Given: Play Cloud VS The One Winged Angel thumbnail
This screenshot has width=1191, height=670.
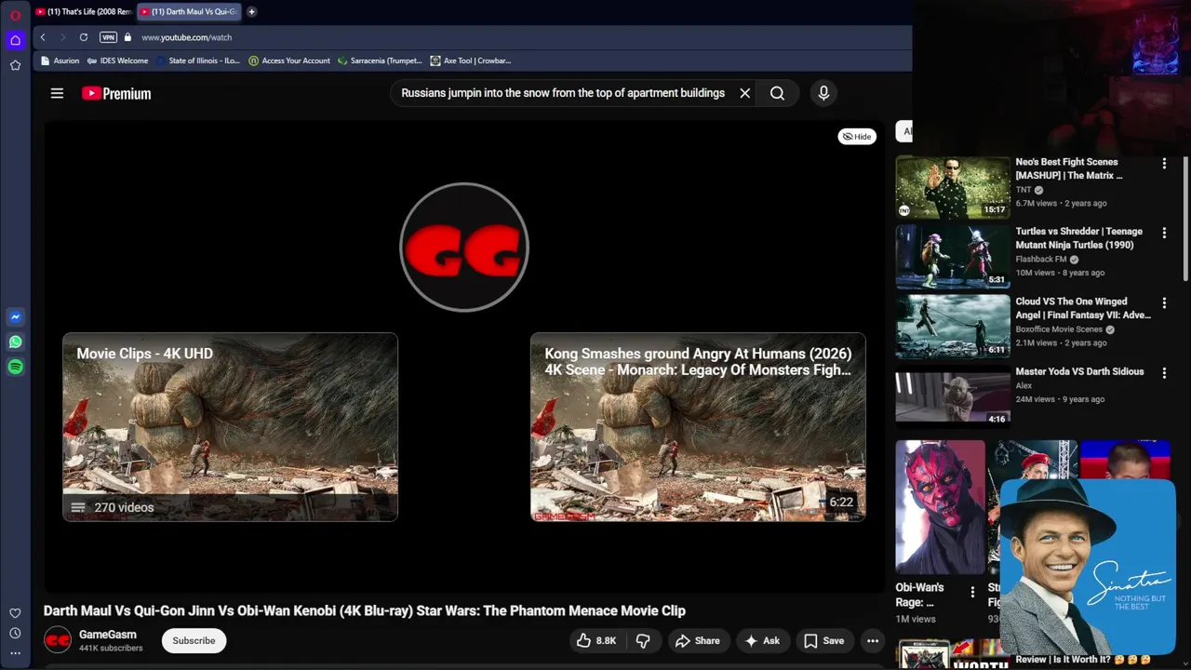Looking at the screenshot, I should (x=953, y=327).
